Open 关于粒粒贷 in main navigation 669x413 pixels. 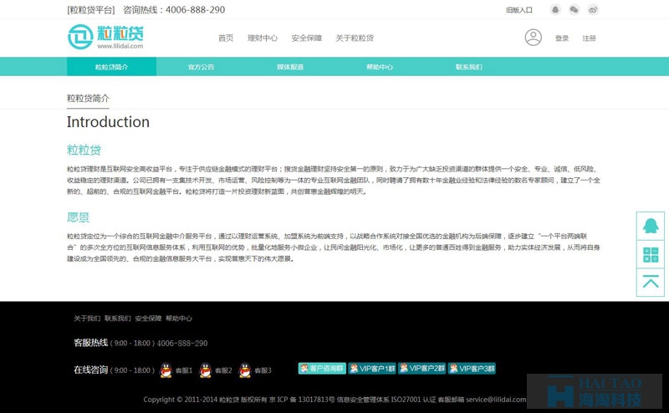coord(355,38)
